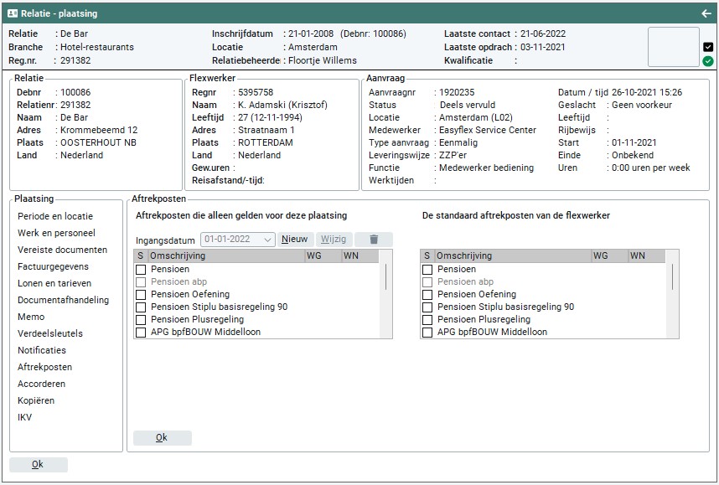Open the Ingangsdatum date dropdown

tap(267, 240)
